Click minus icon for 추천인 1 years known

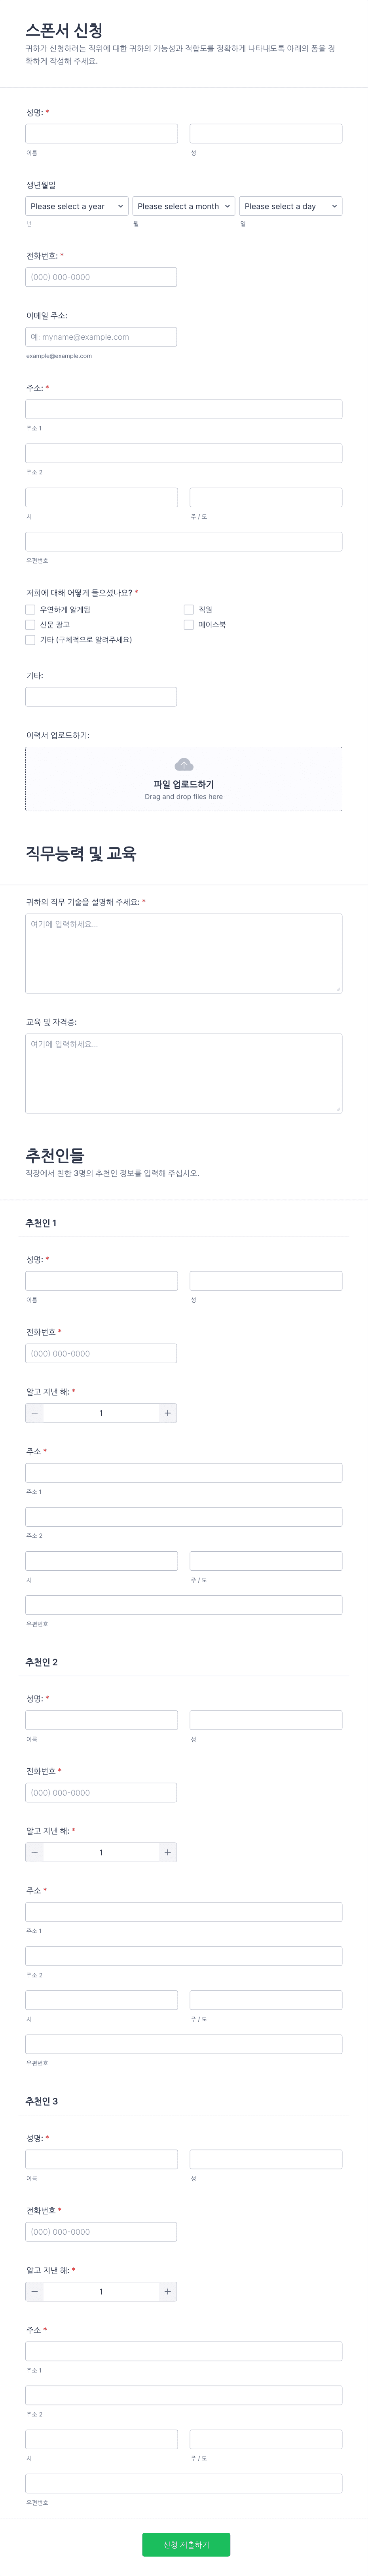tap(35, 1413)
